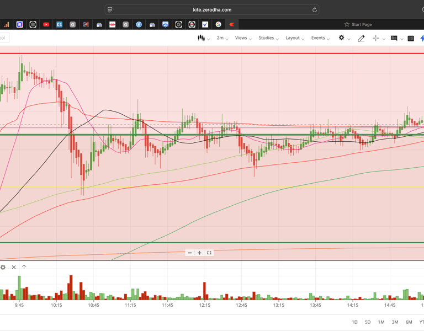
Task: Select the 3M range button
Action: (x=395, y=322)
